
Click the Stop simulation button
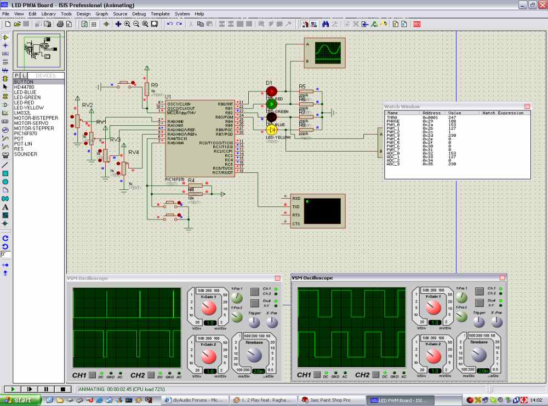coord(63,389)
